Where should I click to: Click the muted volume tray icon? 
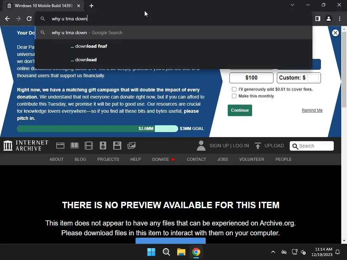click(303, 252)
